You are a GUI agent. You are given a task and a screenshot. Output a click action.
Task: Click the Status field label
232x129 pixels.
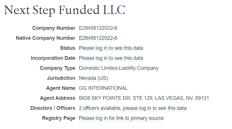coord(68,48)
